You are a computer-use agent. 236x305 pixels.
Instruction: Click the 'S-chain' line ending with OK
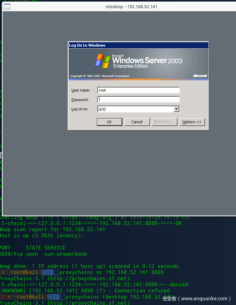coord(91,223)
